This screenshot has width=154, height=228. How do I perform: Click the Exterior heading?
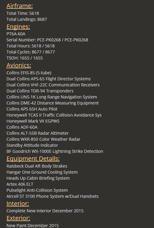18,218
